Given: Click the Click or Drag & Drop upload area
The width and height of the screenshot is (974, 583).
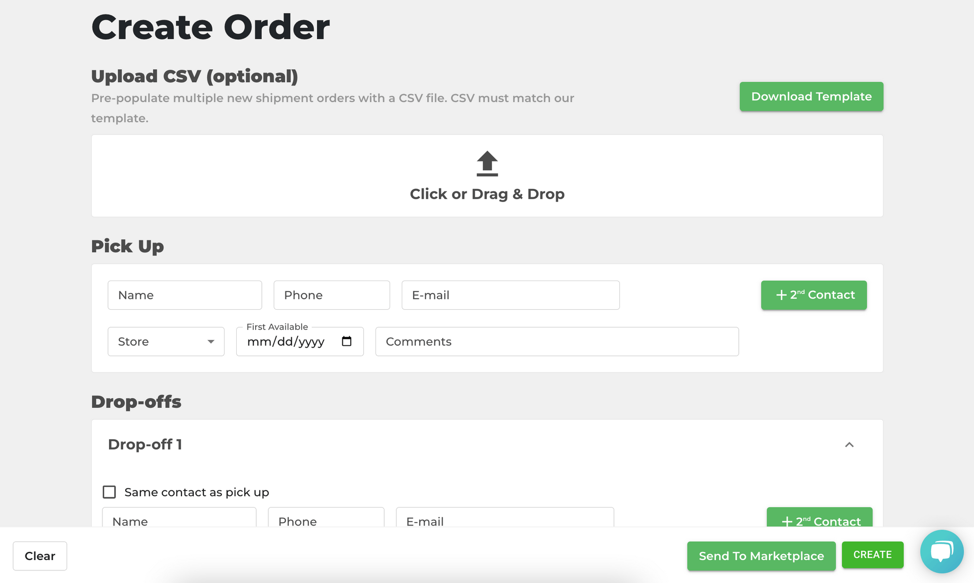Looking at the screenshot, I should point(487,176).
